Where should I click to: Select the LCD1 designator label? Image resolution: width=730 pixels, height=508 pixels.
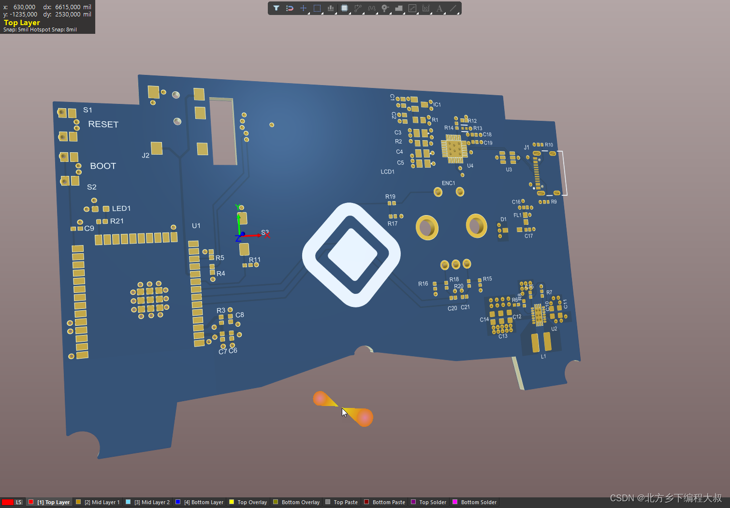tap(387, 172)
